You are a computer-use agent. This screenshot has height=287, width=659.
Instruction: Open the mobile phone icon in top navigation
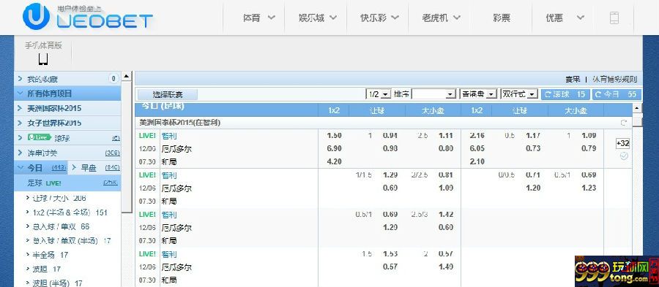pyautogui.click(x=614, y=18)
